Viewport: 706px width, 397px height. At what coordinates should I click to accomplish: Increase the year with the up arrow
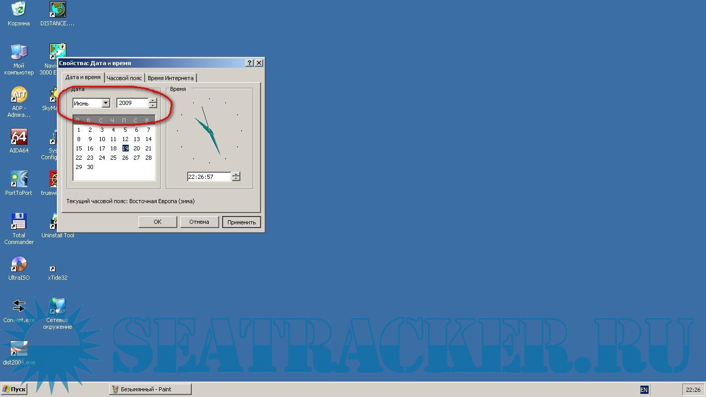[x=152, y=101]
